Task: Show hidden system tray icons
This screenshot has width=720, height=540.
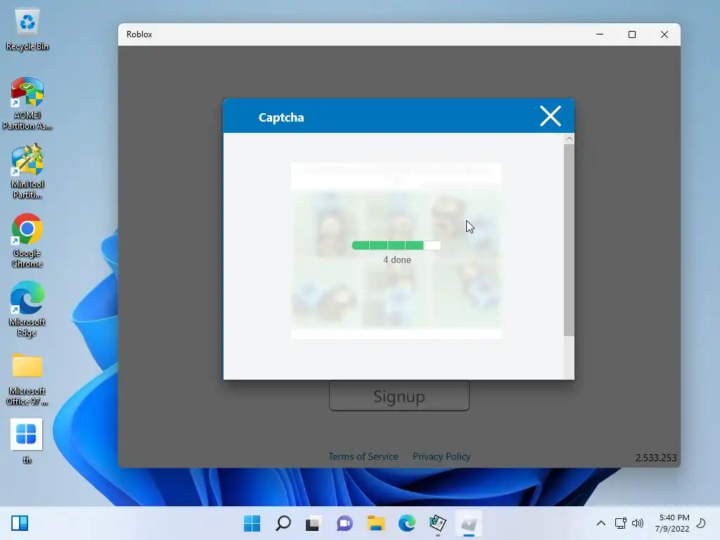Action: [600, 523]
